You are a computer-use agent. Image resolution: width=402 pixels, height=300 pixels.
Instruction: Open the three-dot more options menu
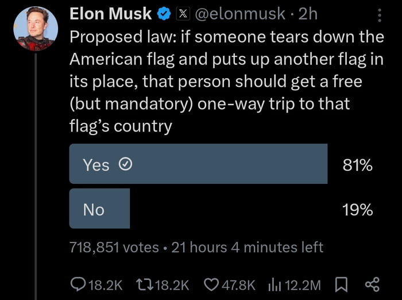click(380, 15)
